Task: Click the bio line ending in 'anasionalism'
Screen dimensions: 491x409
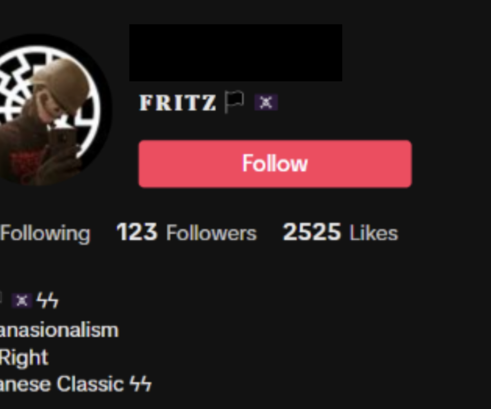Action: pos(59,330)
